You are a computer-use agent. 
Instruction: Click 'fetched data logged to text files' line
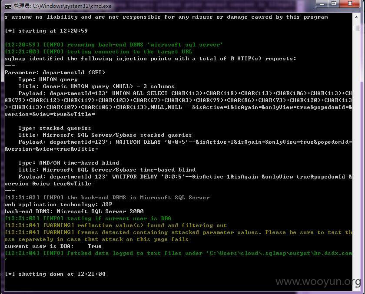coord(178,254)
